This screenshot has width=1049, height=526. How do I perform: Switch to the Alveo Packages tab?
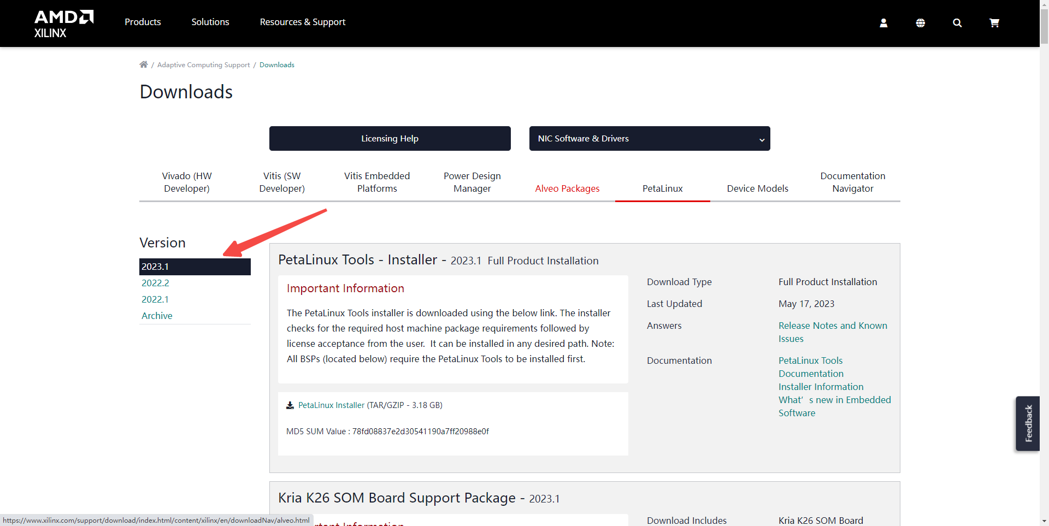(x=567, y=188)
